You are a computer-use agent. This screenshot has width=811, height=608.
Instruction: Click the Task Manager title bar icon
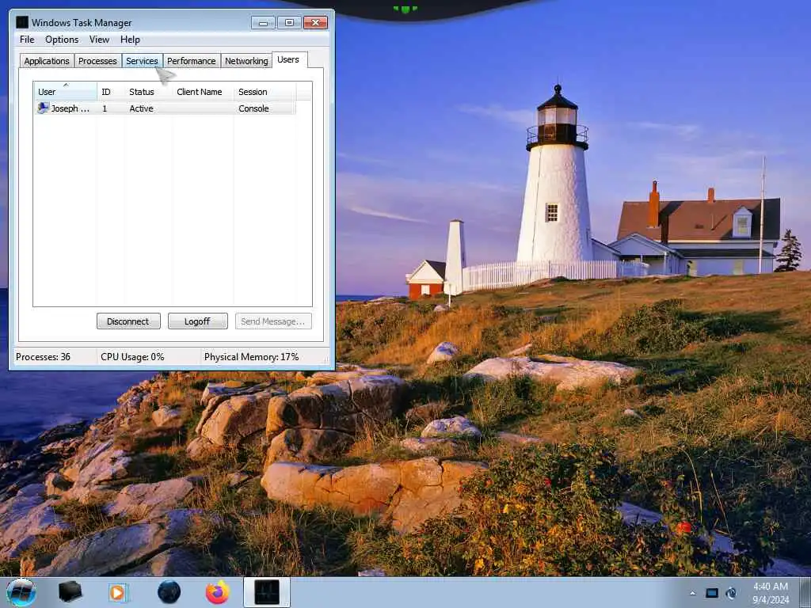coord(22,22)
